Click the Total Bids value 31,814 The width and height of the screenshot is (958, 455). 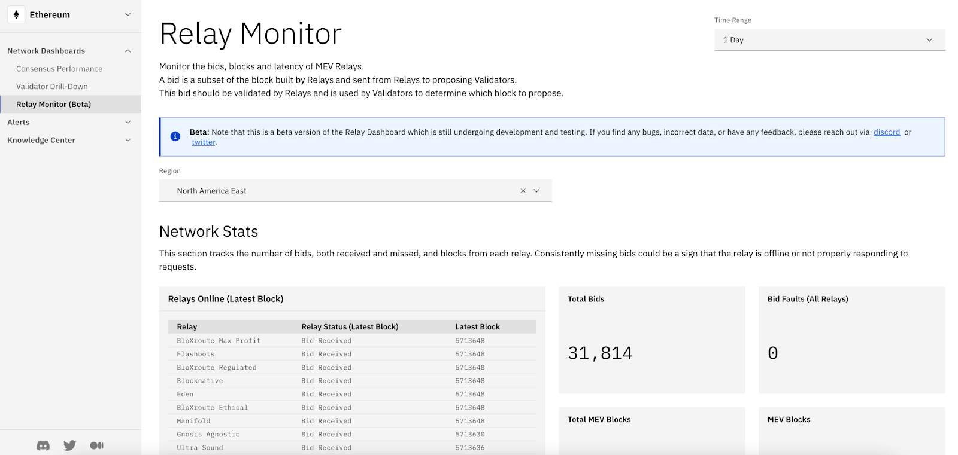600,353
